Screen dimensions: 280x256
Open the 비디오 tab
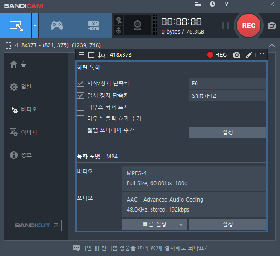[x=24, y=109]
